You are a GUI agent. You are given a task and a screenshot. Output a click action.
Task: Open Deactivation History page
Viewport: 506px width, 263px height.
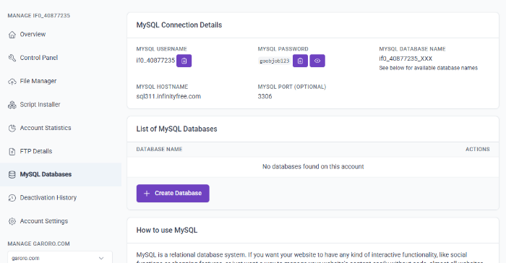coord(61,197)
